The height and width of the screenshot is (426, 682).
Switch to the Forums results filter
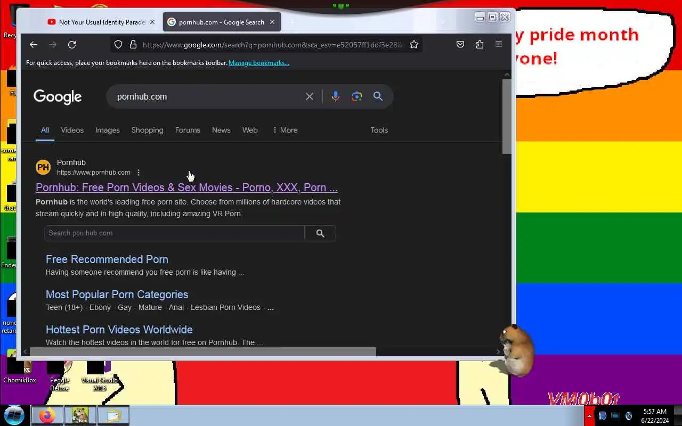(x=188, y=130)
